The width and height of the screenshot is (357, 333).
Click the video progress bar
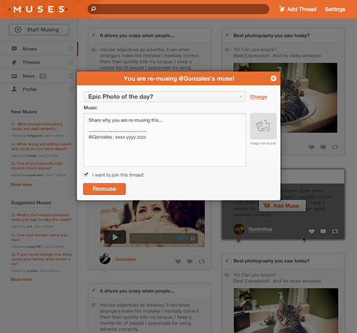click(x=154, y=238)
